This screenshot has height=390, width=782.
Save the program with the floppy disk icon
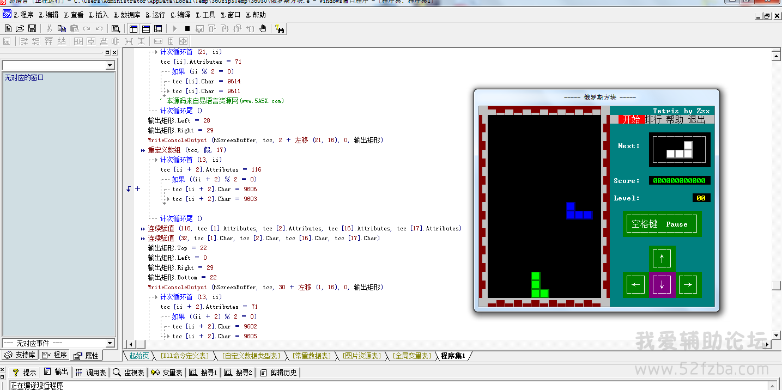click(x=32, y=28)
